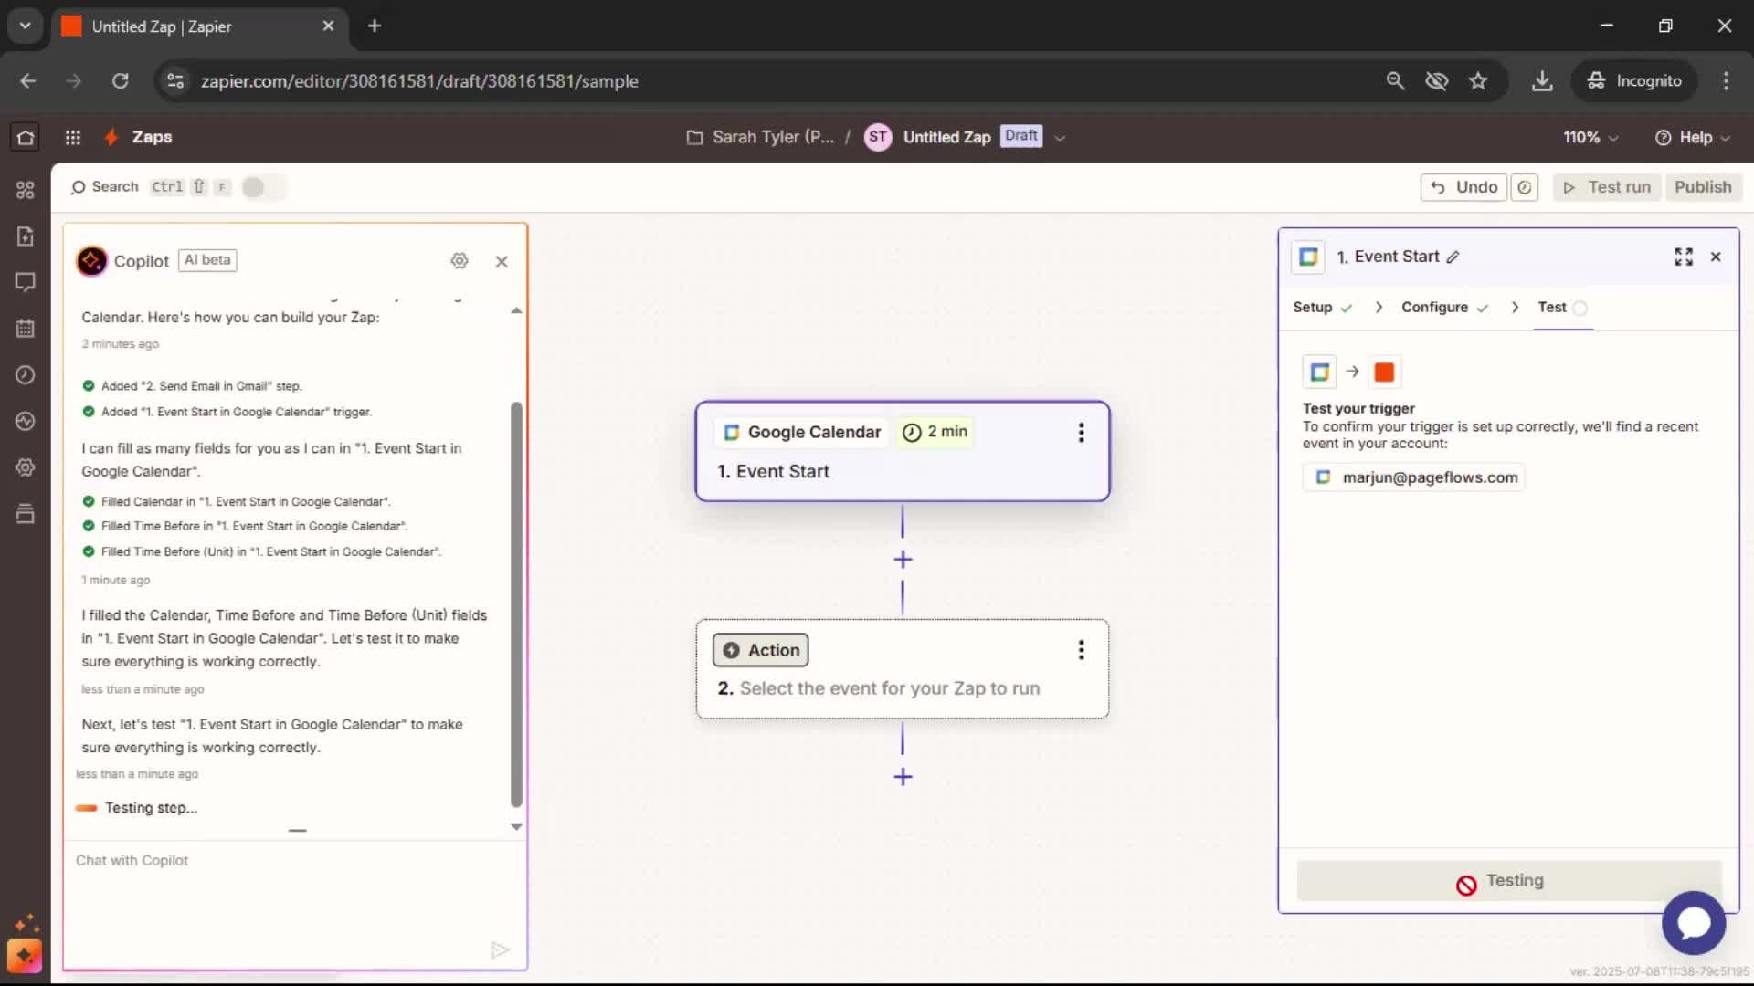Switch to the Test tab
Screen dimensions: 1754x986
[x=1562, y=308]
